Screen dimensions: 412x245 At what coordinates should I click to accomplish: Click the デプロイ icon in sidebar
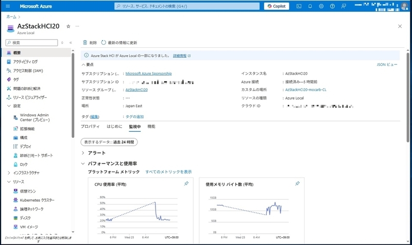[x=15, y=147]
